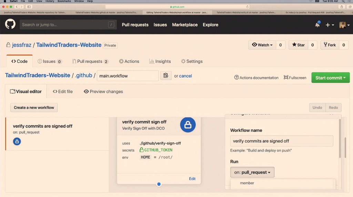This screenshot has height=197, width=353.
Task: Click the cancel link
Action: click(185, 76)
